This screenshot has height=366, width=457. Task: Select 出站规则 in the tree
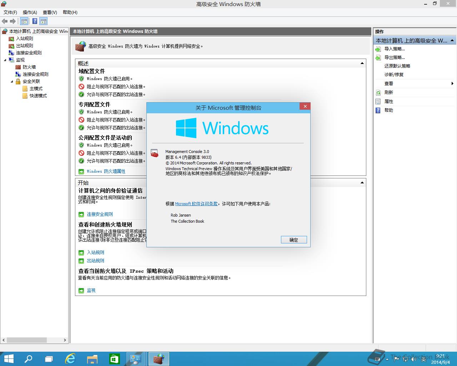coord(25,46)
